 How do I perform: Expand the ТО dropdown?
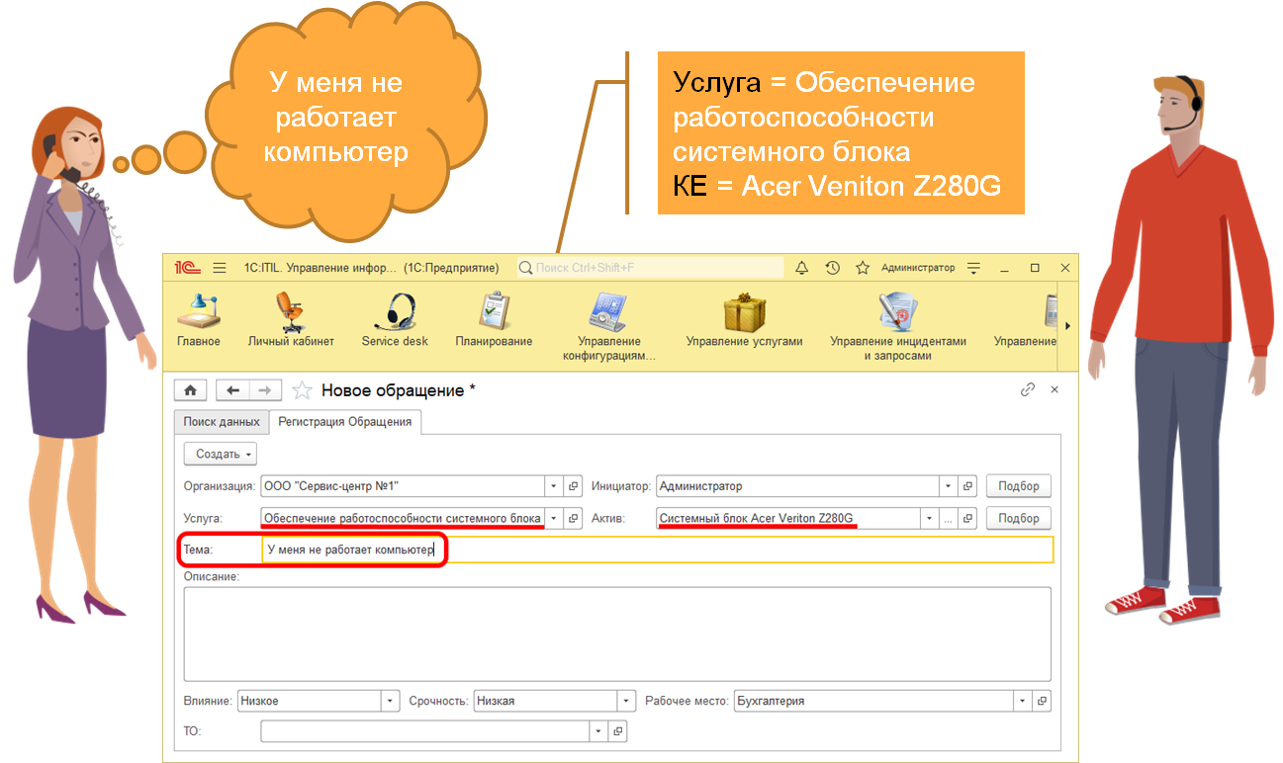tap(599, 731)
